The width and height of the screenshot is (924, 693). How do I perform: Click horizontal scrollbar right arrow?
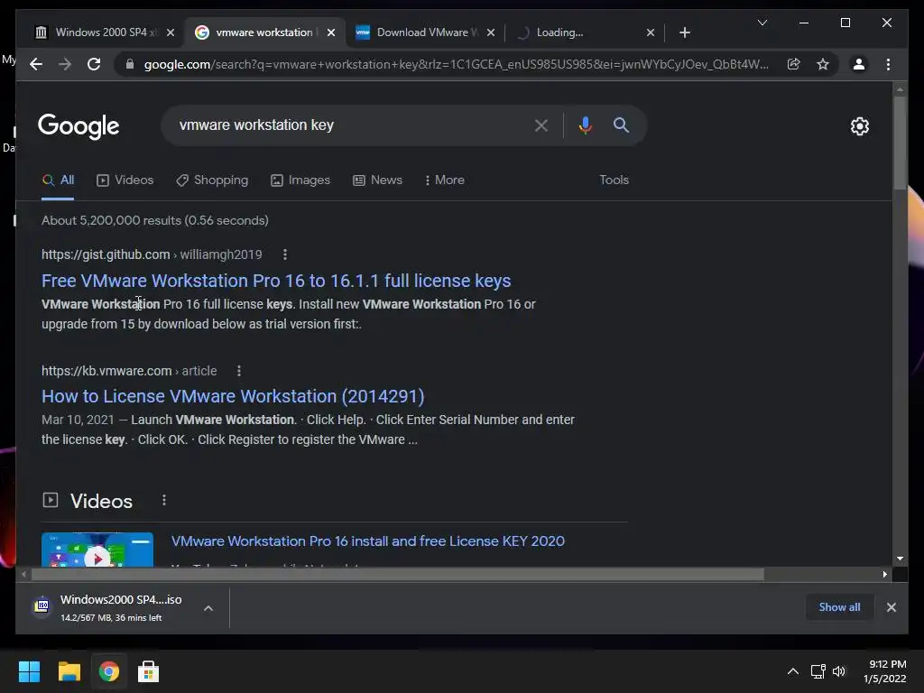pyautogui.click(x=884, y=574)
